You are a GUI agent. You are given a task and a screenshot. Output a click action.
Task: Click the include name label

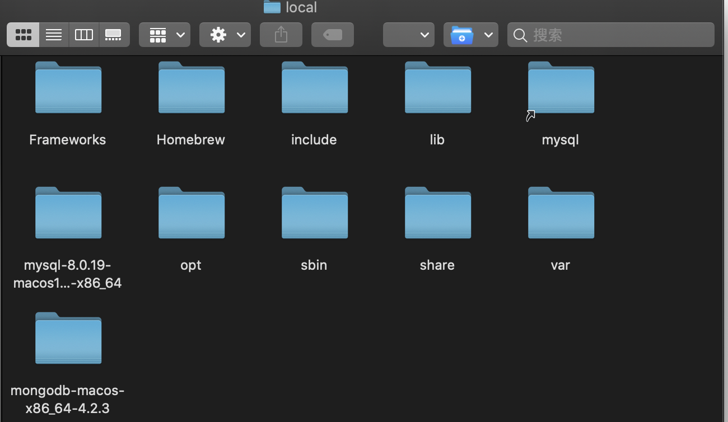314,140
